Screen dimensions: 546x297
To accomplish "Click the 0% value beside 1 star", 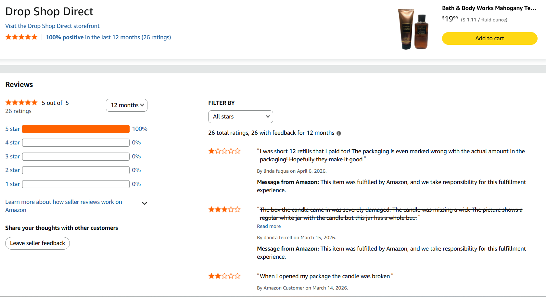I will 136,184.
